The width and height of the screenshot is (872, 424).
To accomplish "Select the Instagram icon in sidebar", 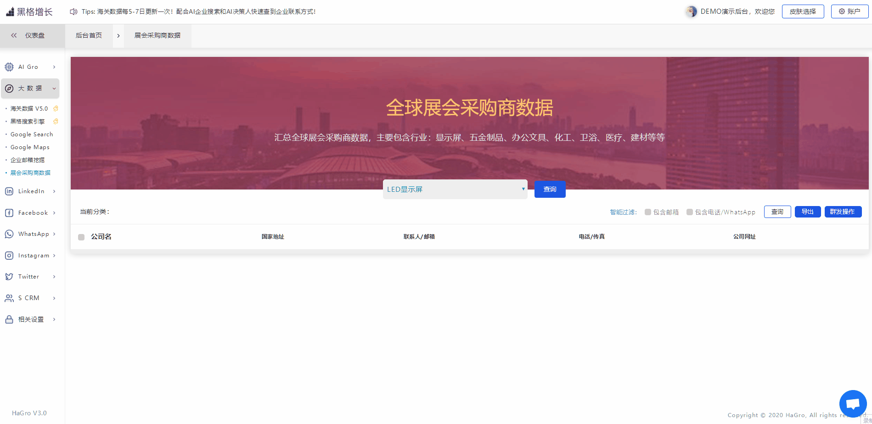I will [x=9, y=256].
